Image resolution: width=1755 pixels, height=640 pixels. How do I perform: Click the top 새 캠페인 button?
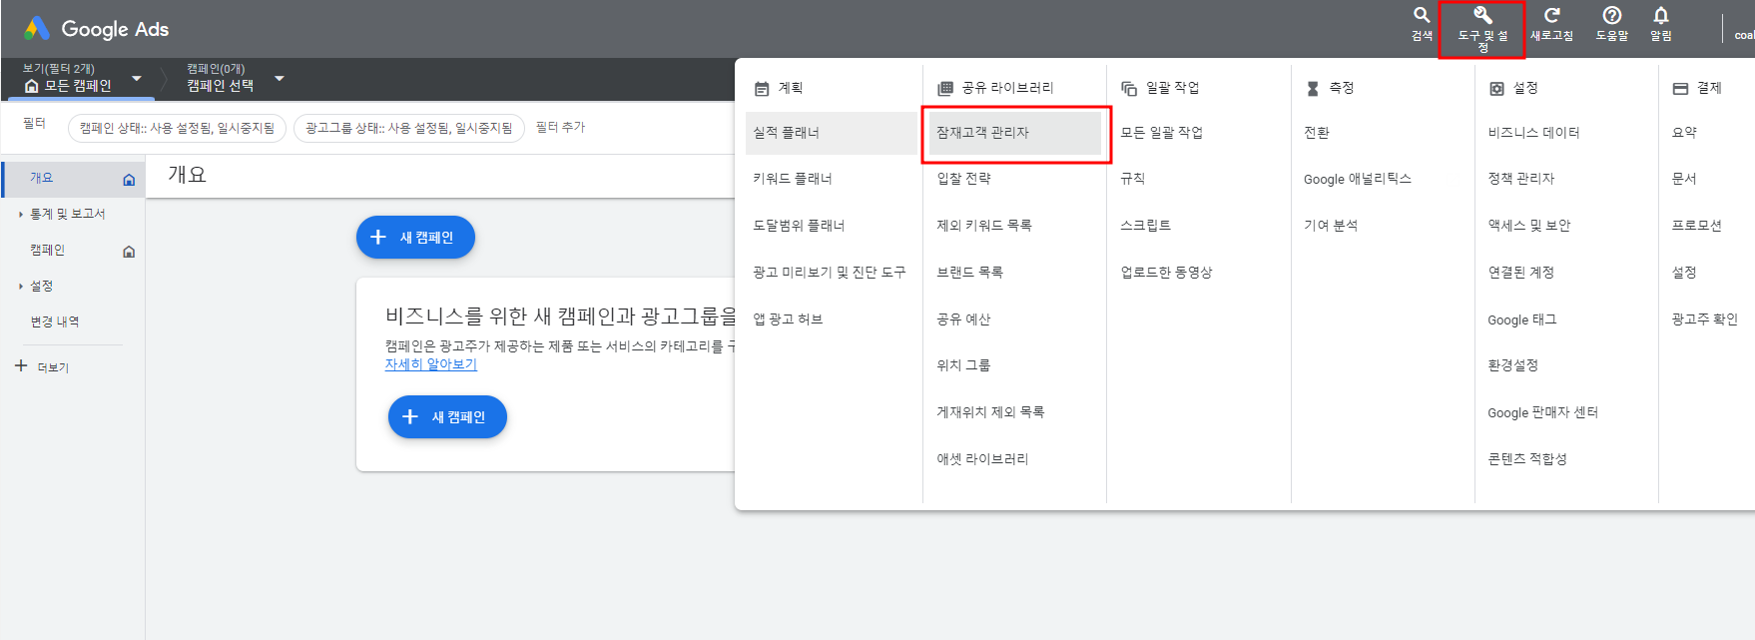coord(415,238)
